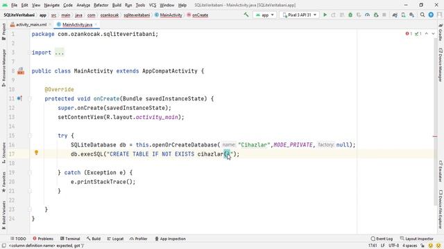444x249 pixels.
Task: Run the app with green play button
Action: pyautogui.click(x=325, y=15)
